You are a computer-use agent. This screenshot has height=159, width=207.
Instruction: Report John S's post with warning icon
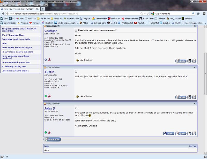click(x=49, y=132)
